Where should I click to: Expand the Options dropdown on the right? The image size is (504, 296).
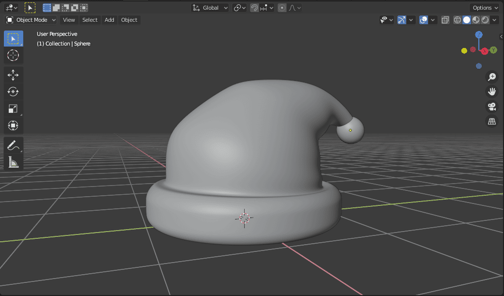[484, 7]
